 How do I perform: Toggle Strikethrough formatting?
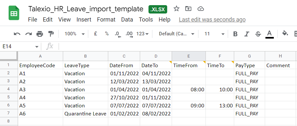(258, 34)
